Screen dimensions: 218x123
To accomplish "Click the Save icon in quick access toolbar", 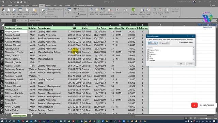I will tap(11, 2).
